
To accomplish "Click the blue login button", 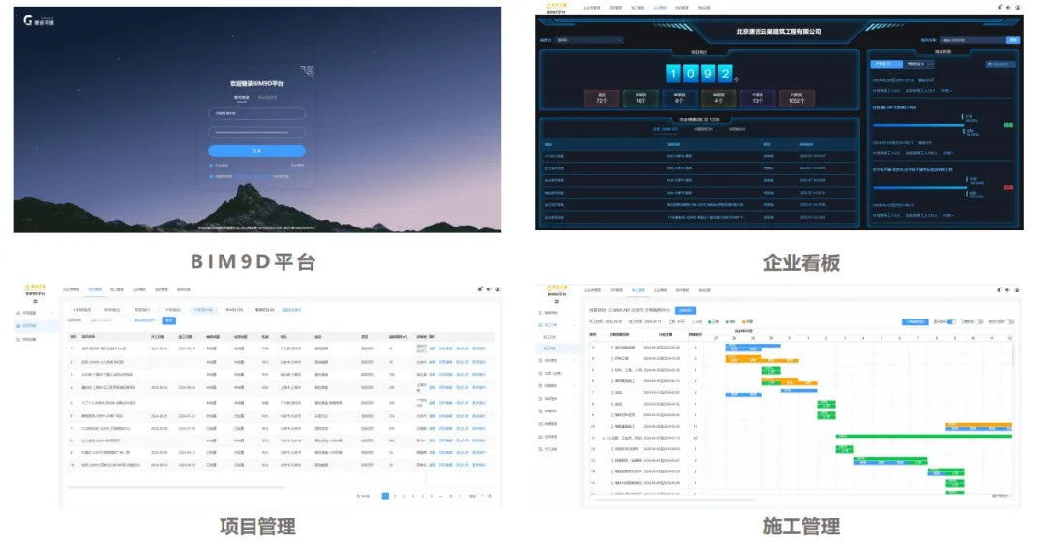I will coord(256,151).
